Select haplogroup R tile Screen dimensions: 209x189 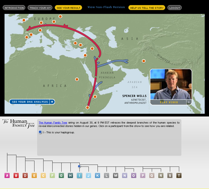[161, 176]
